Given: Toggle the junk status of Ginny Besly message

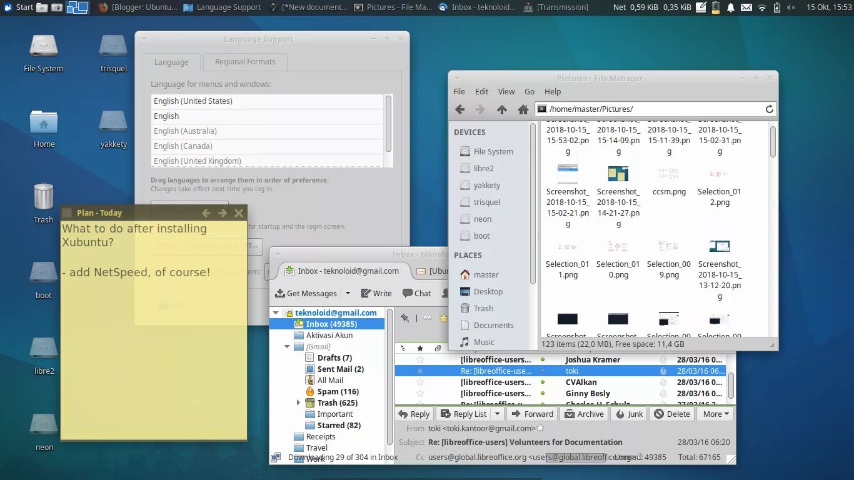Looking at the screenshot, I should (663, 394).
